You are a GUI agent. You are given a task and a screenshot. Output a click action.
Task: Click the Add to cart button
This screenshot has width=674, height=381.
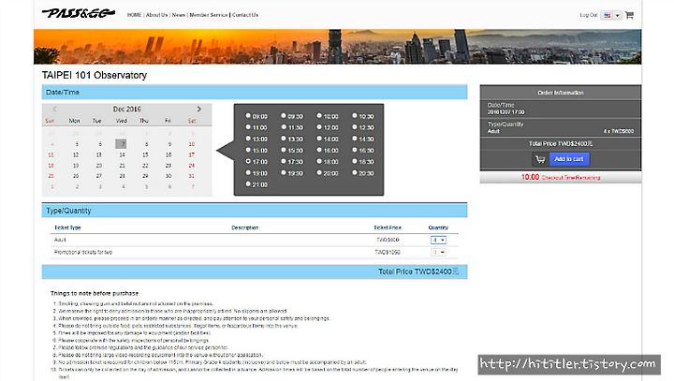(x=569, y=159)
